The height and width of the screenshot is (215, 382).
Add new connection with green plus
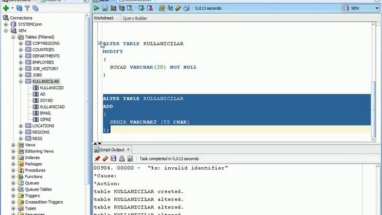click(x=6, y=8)
